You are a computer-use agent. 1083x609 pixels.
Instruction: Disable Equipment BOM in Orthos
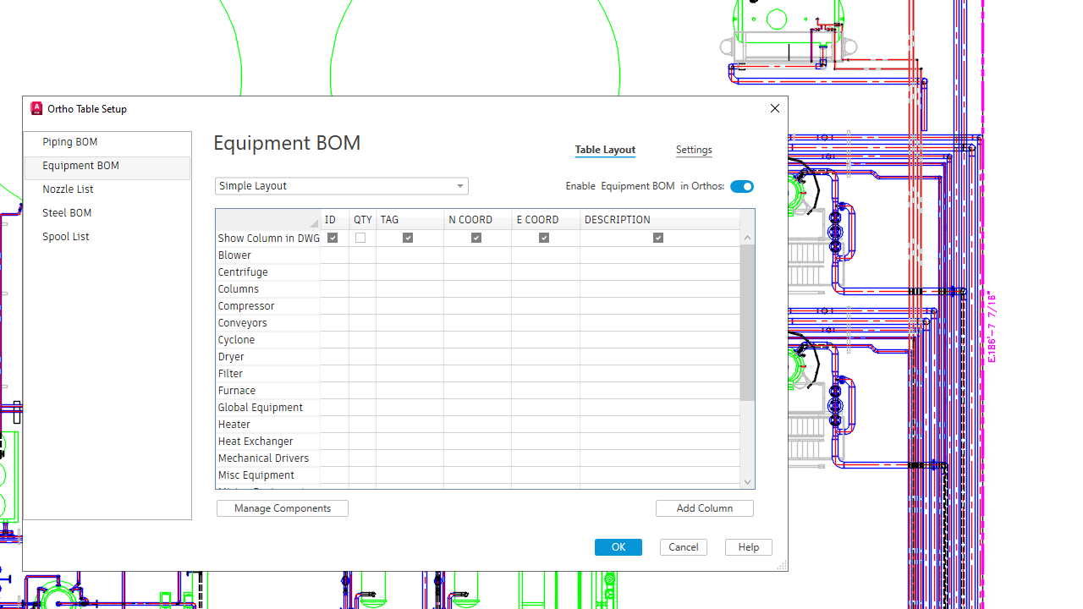[742, 186]
